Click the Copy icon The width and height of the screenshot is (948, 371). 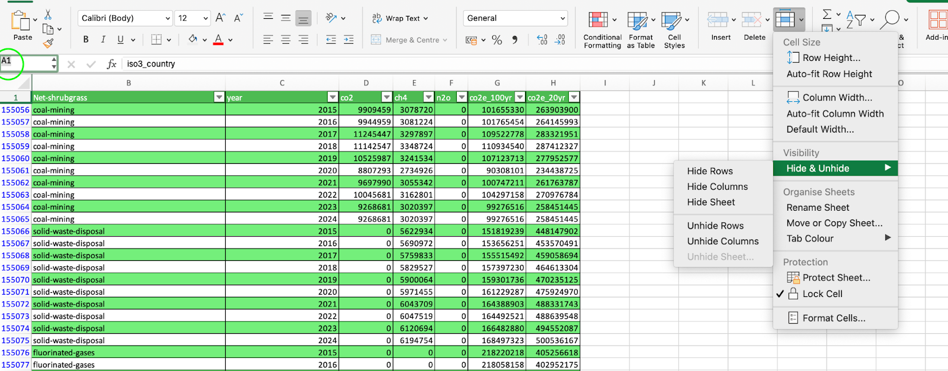(x=49, y=28)
